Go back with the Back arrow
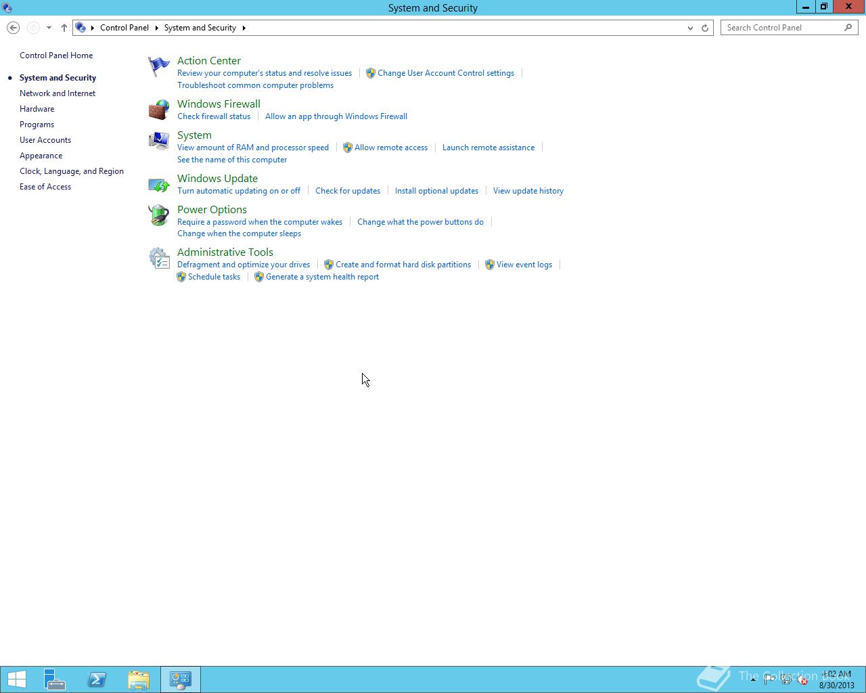 13,28
